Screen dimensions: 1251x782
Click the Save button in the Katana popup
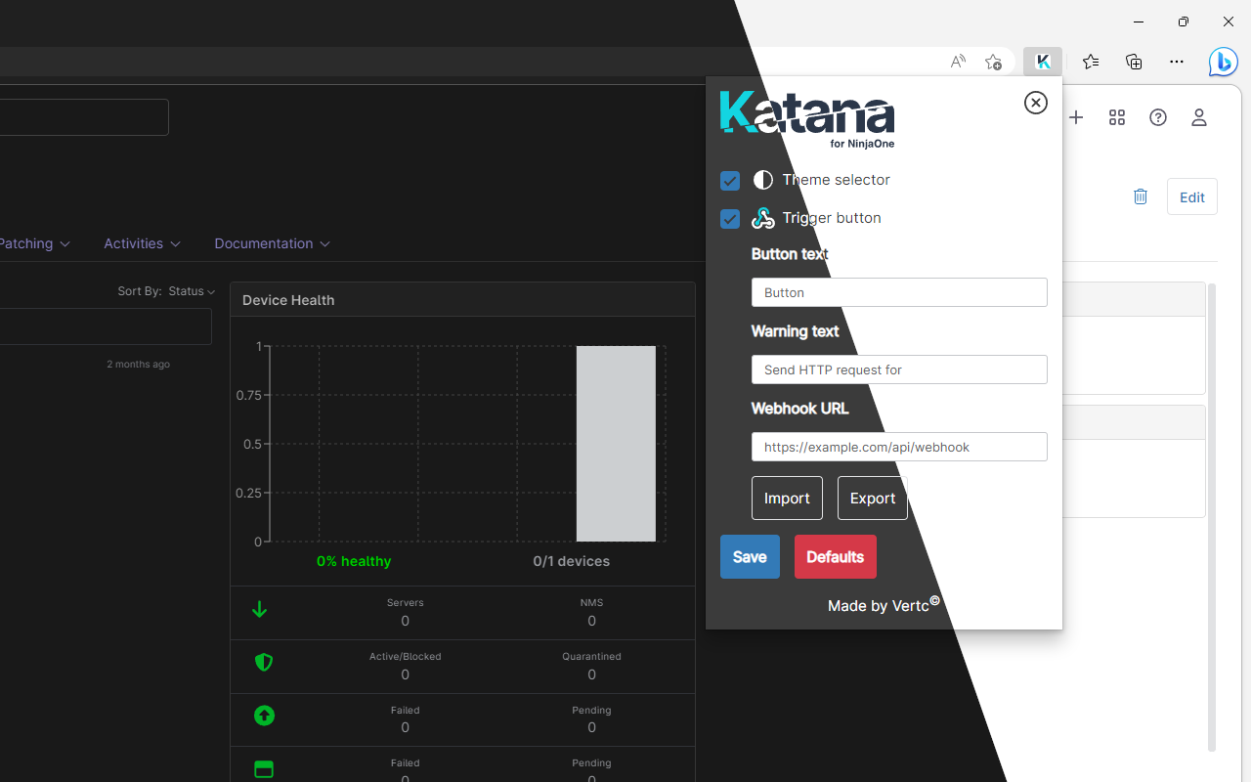749,556
